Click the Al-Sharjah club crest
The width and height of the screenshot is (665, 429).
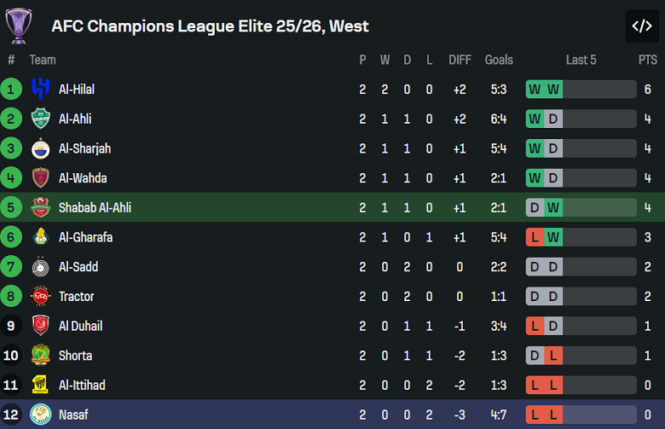pos(40,148)
